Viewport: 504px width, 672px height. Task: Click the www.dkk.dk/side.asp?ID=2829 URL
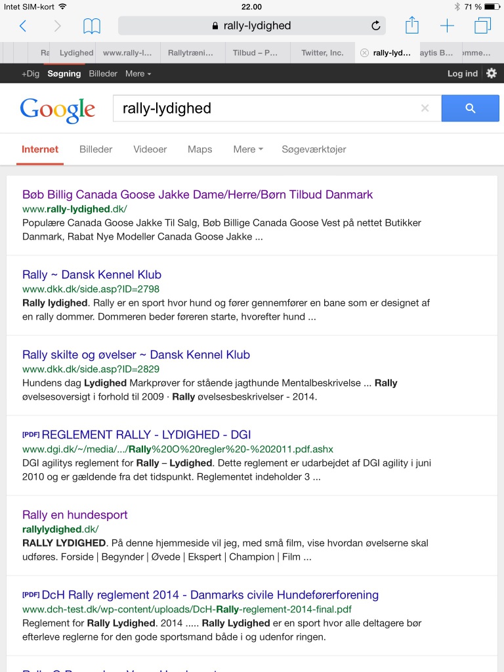(x=91, y=369)
